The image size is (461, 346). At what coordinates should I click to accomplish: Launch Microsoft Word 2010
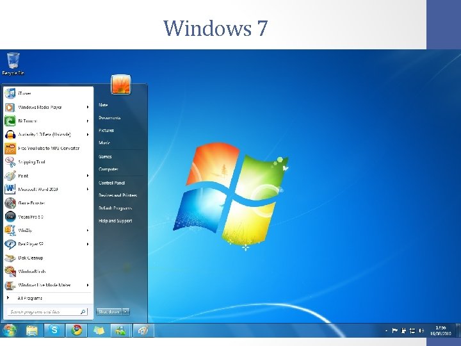click(49, 189)
